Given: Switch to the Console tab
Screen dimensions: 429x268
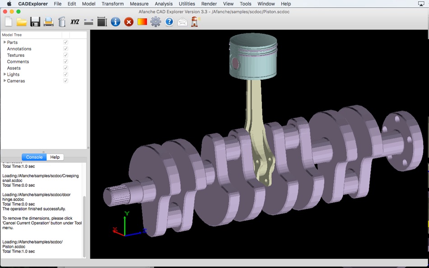Looking at the screenshot, I should (x=34, y=157).
